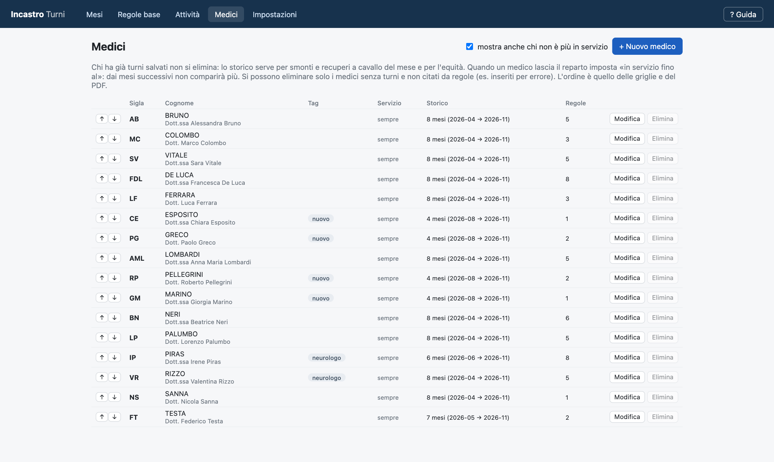The width and height of the screenshot is (774, 462).
Task: Move SANNA row up
Action: 102,397
